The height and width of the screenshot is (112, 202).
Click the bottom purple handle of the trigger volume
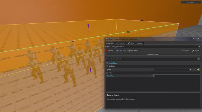[x=90, y=71]
